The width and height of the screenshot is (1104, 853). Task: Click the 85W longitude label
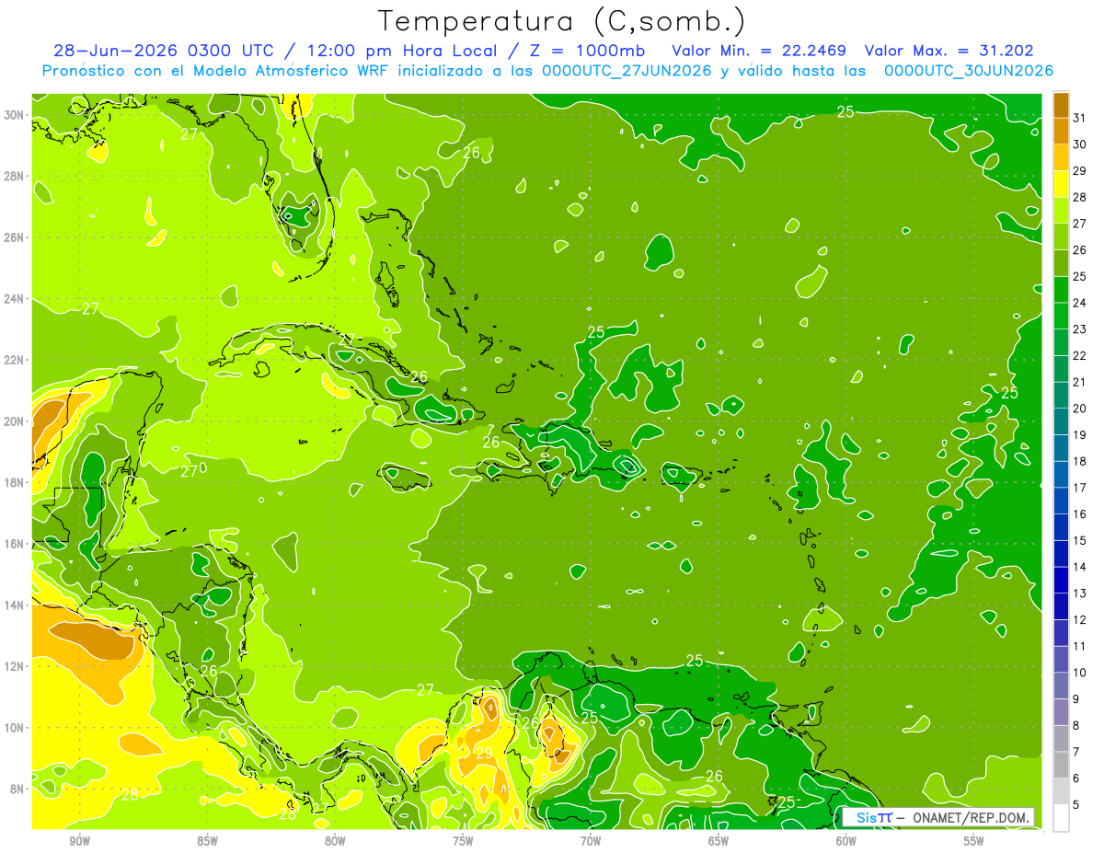(207, 841)
